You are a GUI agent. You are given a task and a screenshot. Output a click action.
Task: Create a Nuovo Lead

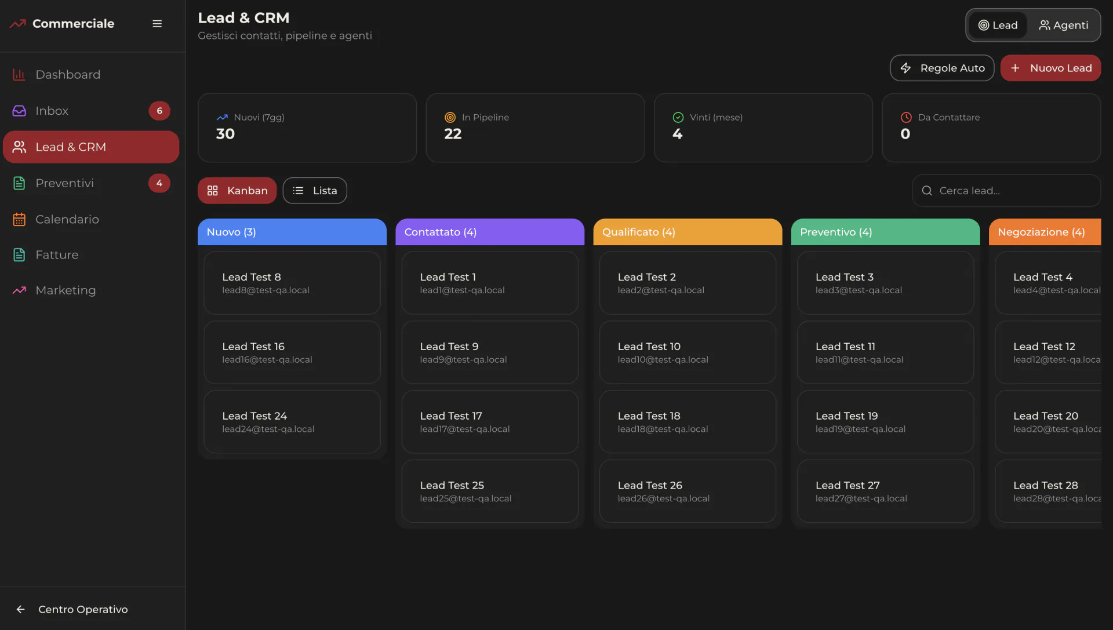[x=1050, y=68]
